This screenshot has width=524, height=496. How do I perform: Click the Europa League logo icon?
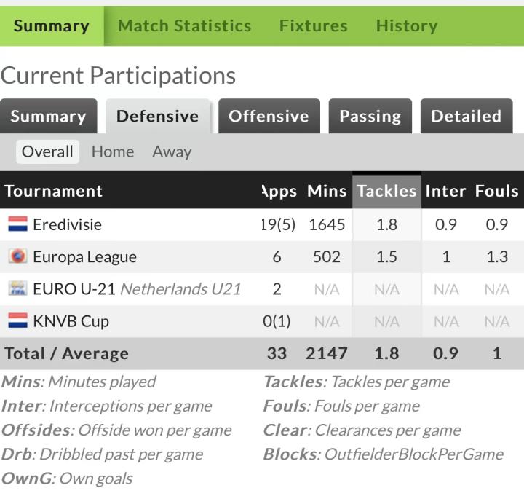click(17, 256)
